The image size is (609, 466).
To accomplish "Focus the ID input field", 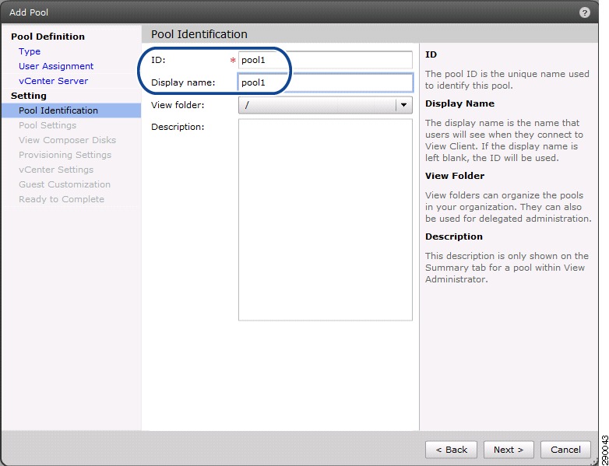I will (x=325, y=60).
